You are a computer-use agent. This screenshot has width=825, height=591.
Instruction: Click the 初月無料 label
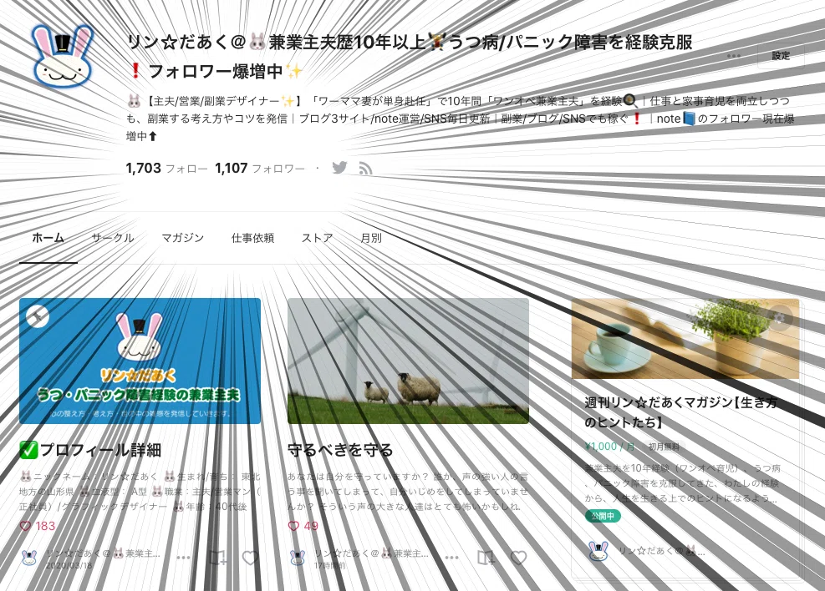(664, 447)
